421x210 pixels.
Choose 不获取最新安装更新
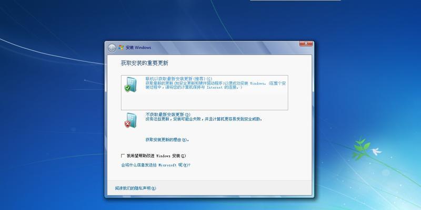[x=168, y=114]
